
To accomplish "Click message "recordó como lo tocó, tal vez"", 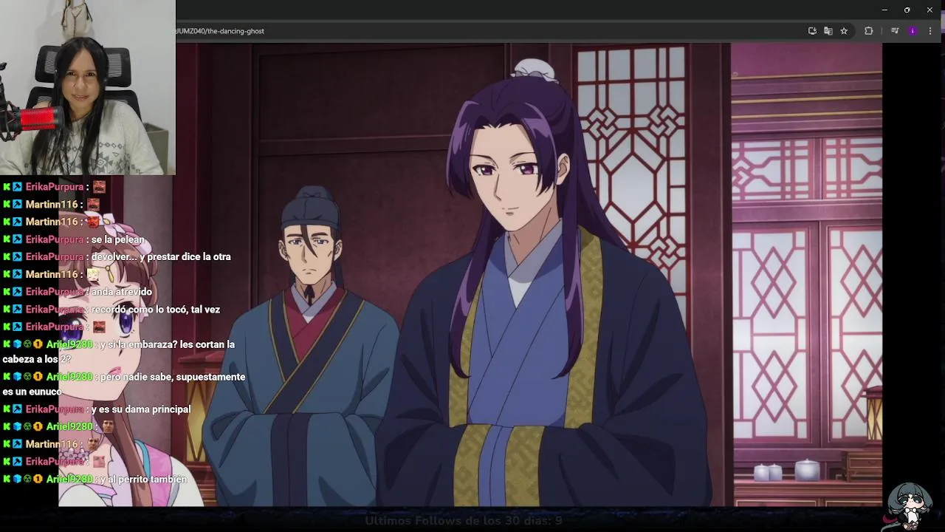I will click(x=156, y=310).
